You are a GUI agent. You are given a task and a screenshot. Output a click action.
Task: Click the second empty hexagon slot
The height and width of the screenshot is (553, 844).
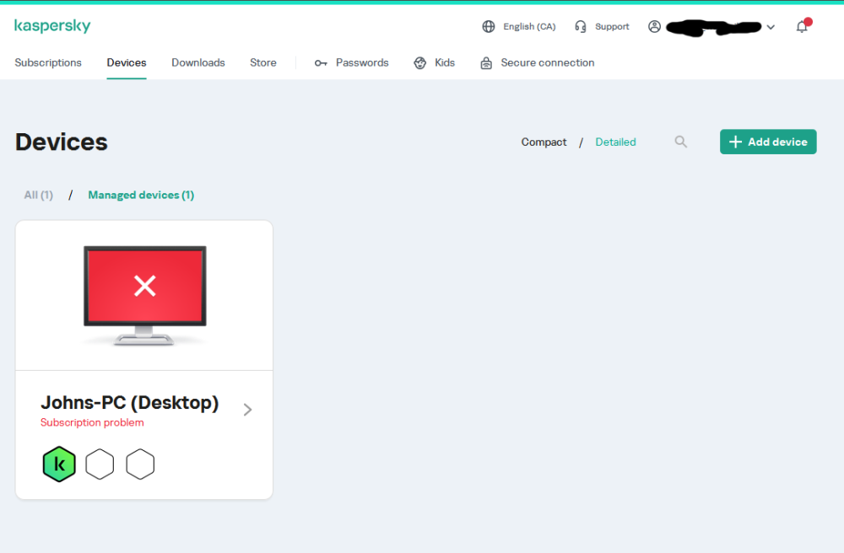[x=140, y=464]
